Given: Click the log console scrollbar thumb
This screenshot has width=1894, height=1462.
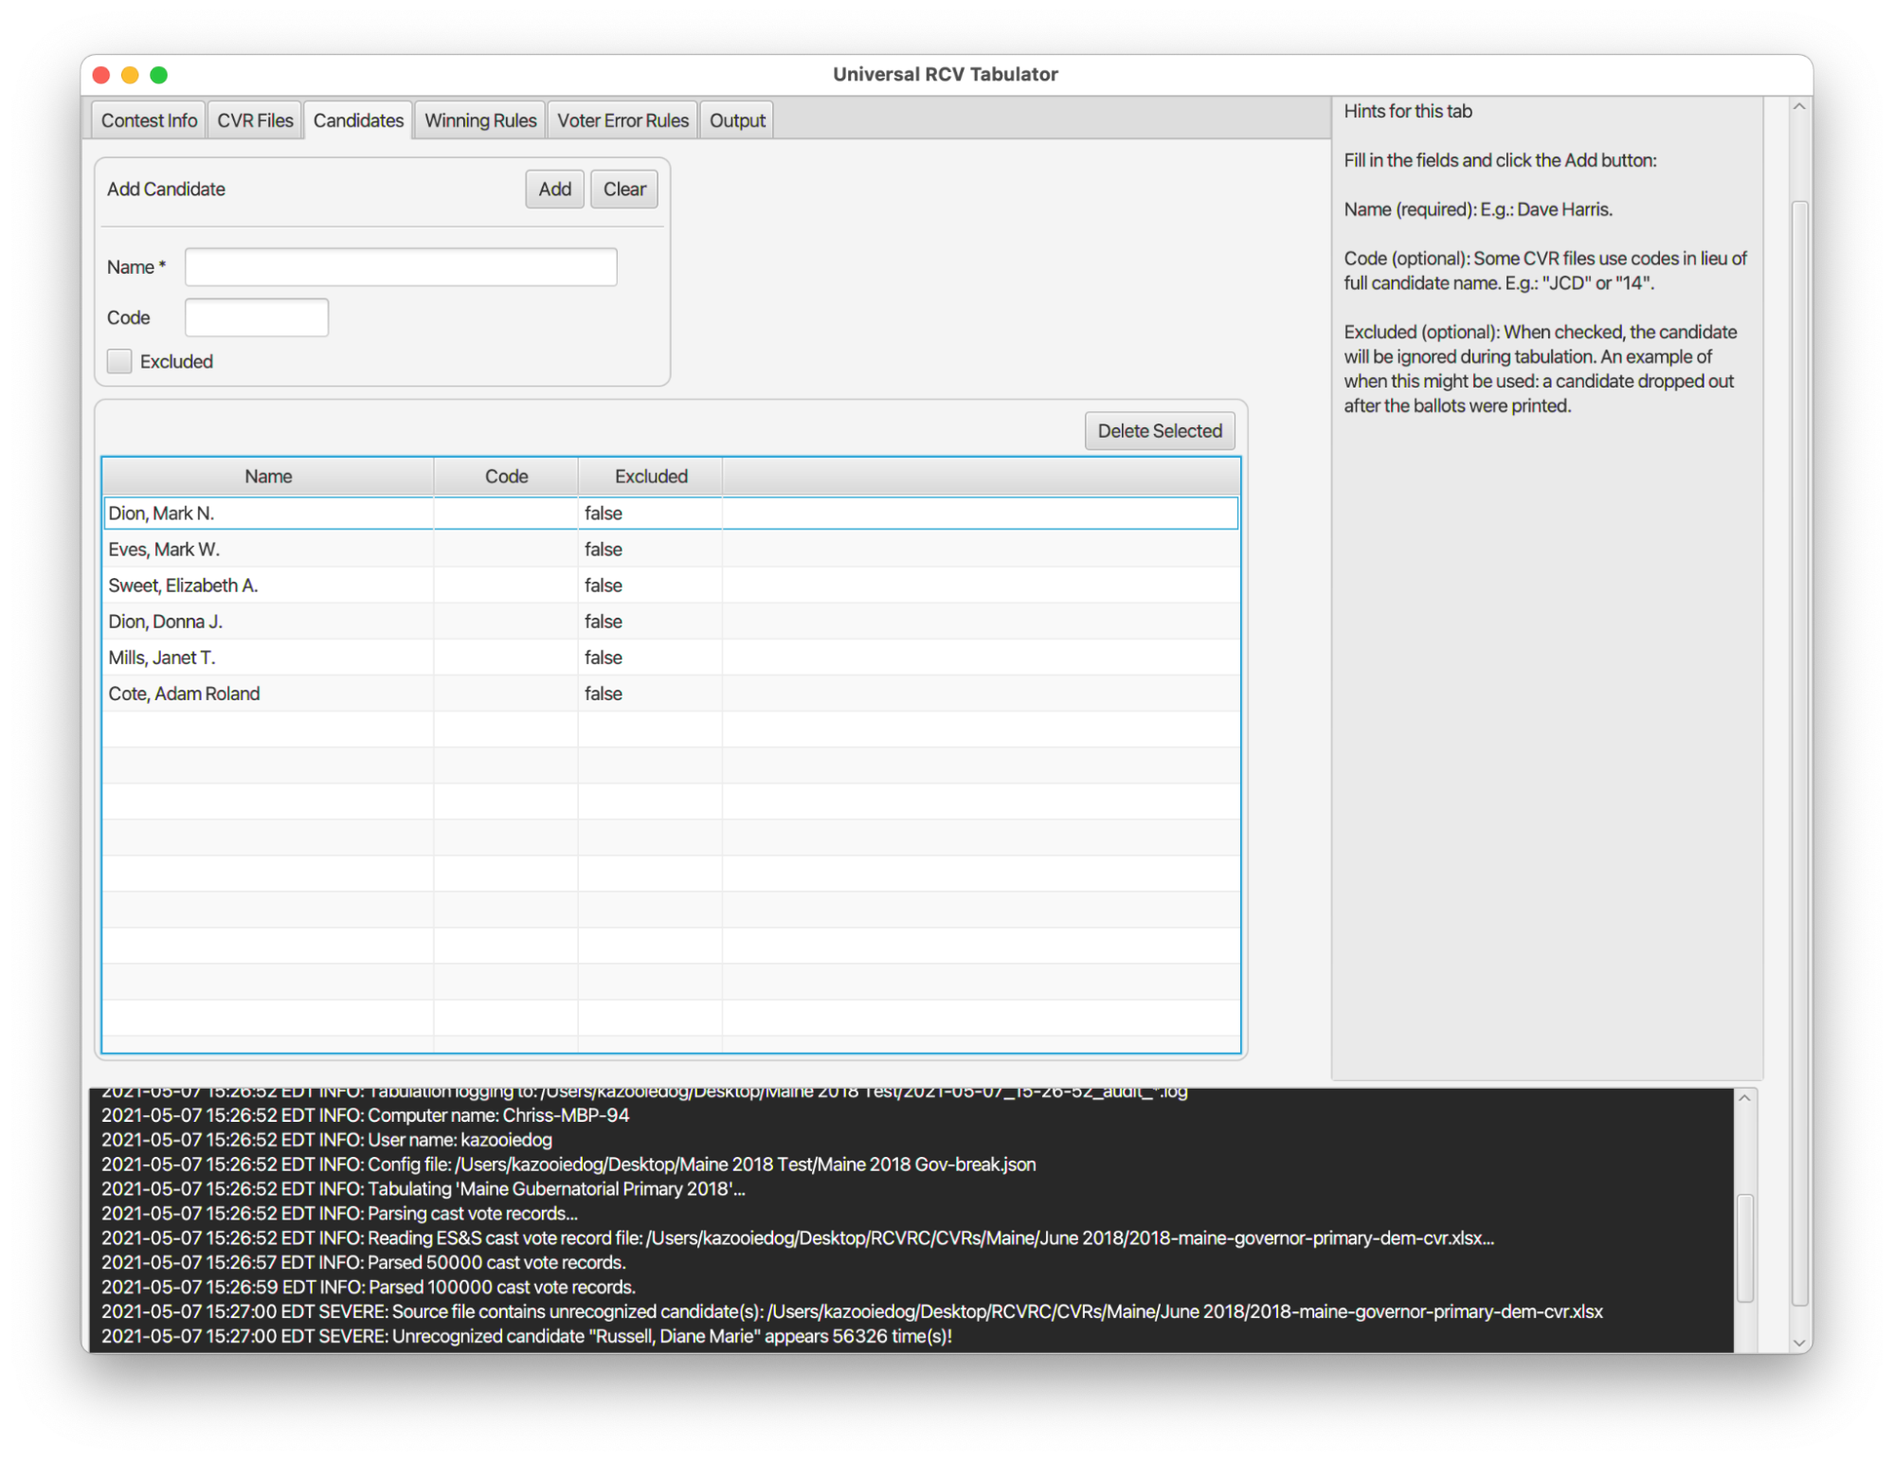Looking at the screenshot, I should [1745, 1248].
